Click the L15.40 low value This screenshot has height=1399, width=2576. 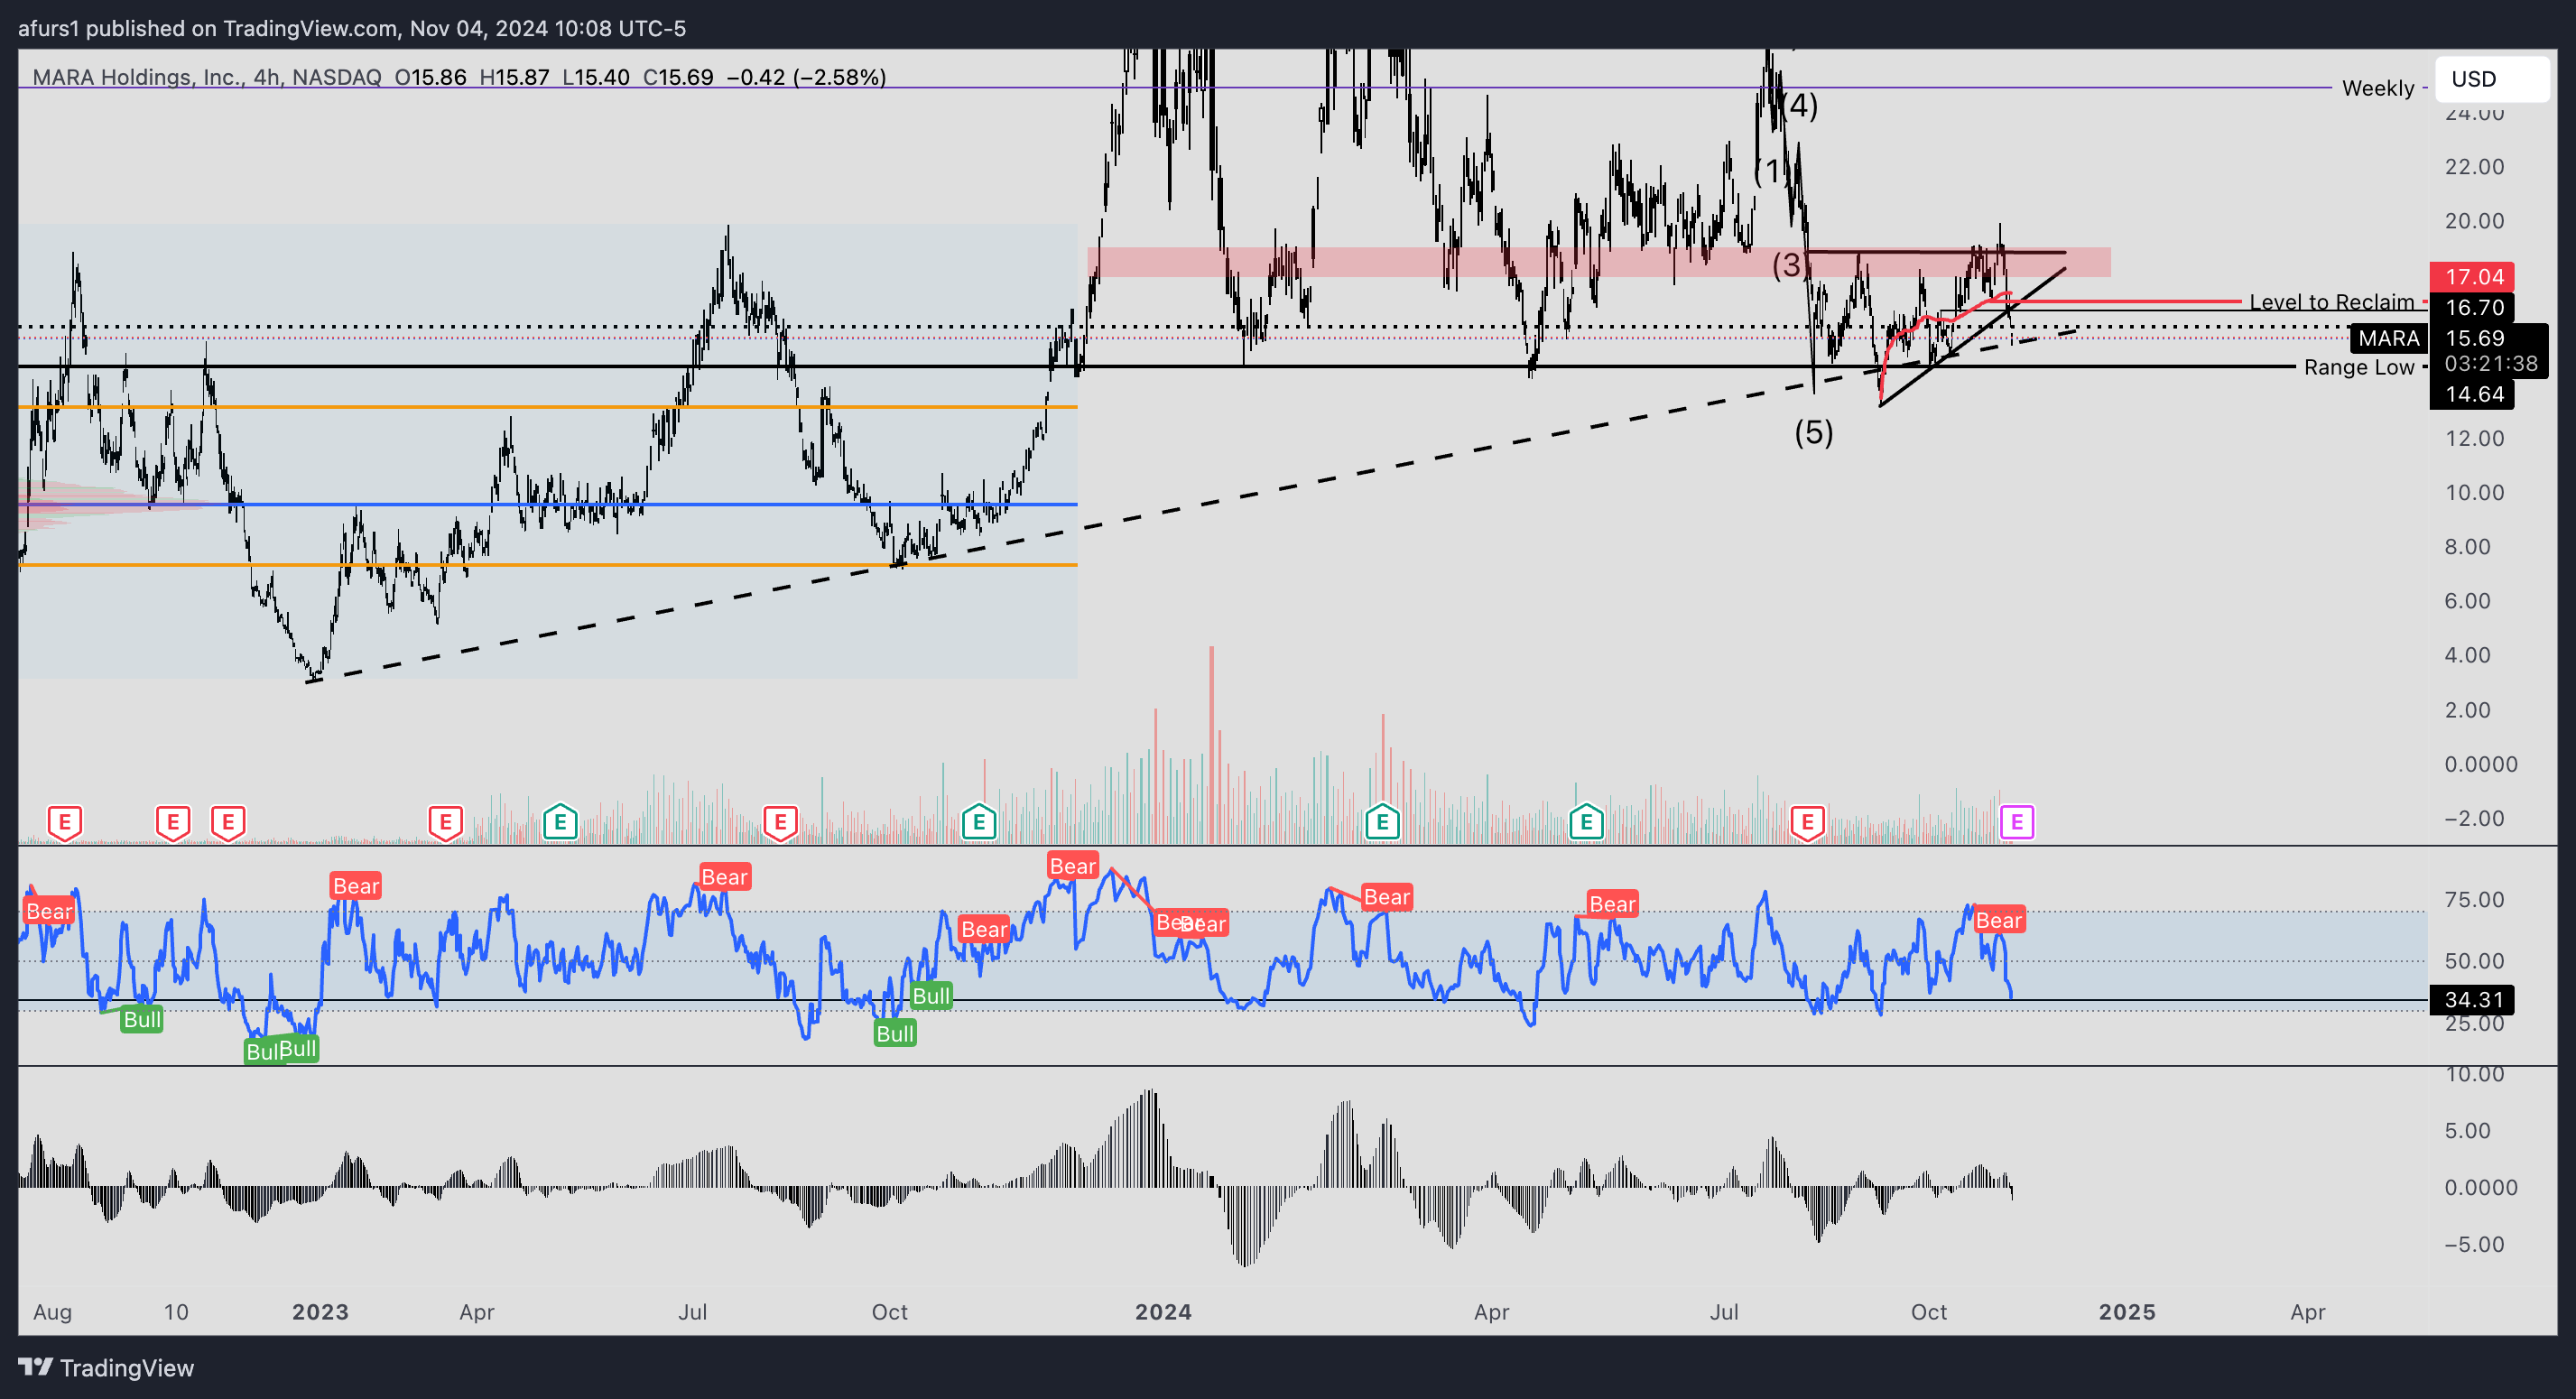click(596, 77)
